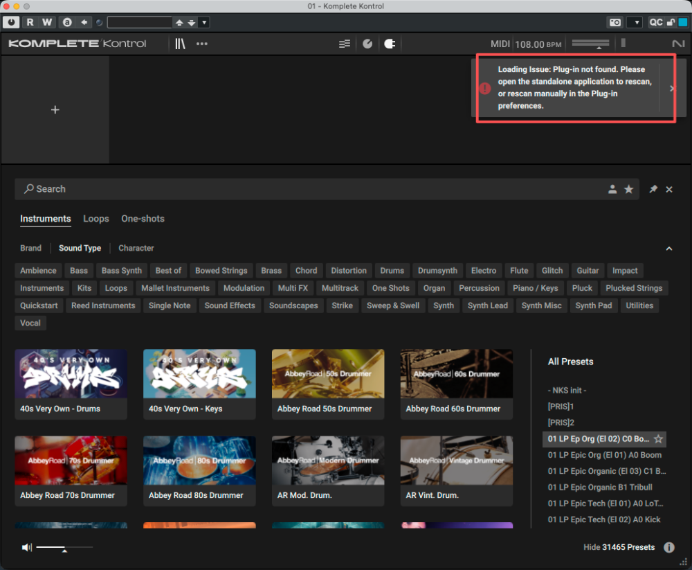Select preset '01 LP Epic Organic B1 Tribull'
Screen dimensions: 692x570
coord(600,488)
